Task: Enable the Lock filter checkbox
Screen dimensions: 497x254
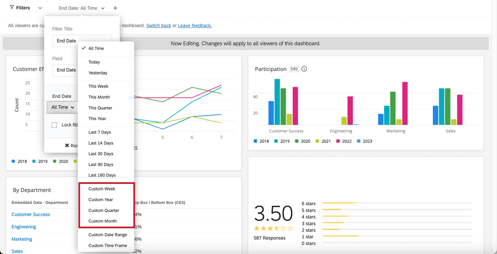Action: point(54,125)
